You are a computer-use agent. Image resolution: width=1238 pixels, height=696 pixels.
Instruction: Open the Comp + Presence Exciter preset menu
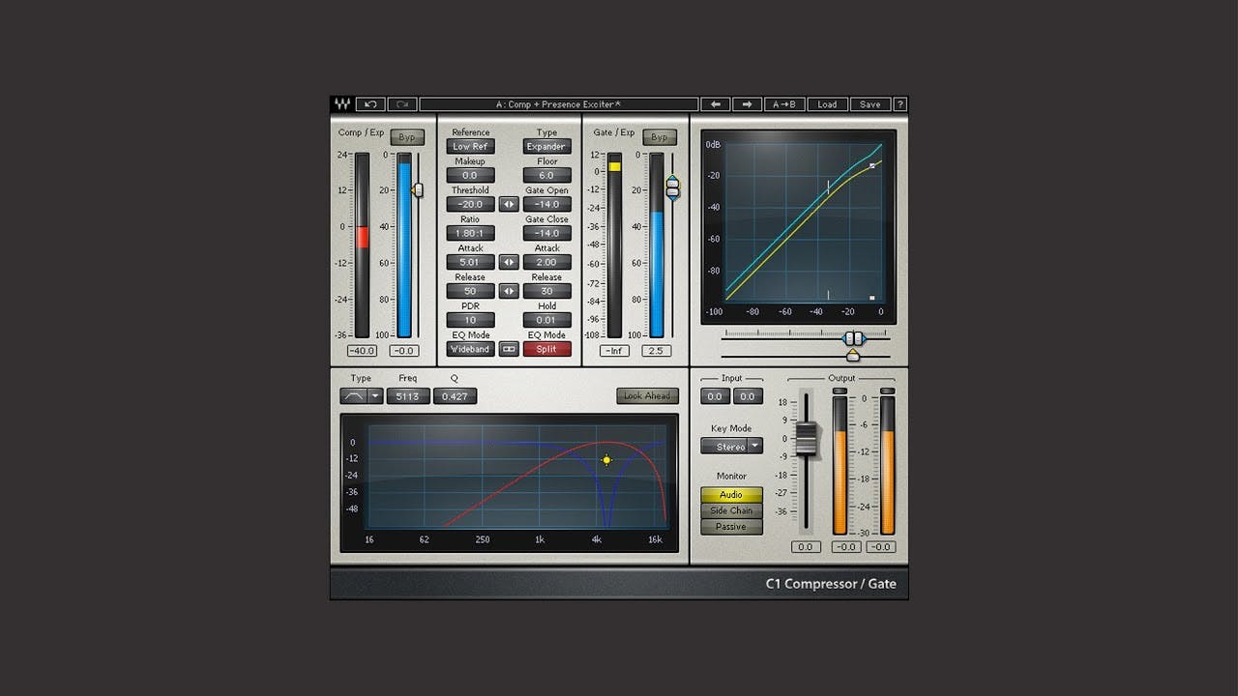click(561, 103)
